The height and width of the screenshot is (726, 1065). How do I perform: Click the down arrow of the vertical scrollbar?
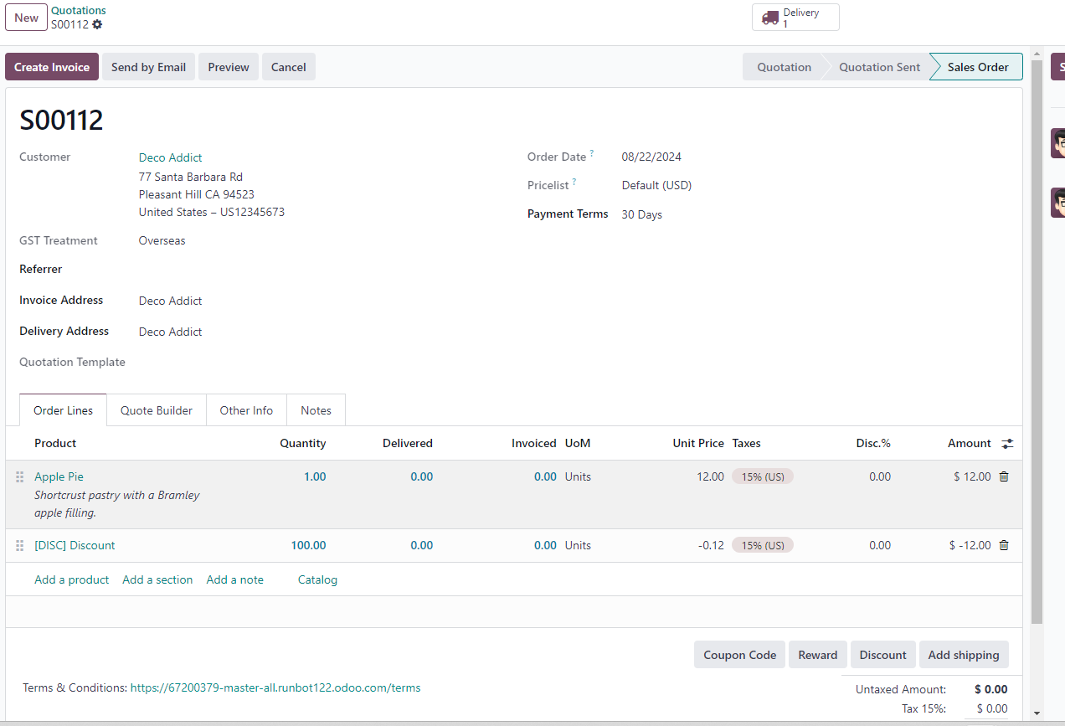1037,713
